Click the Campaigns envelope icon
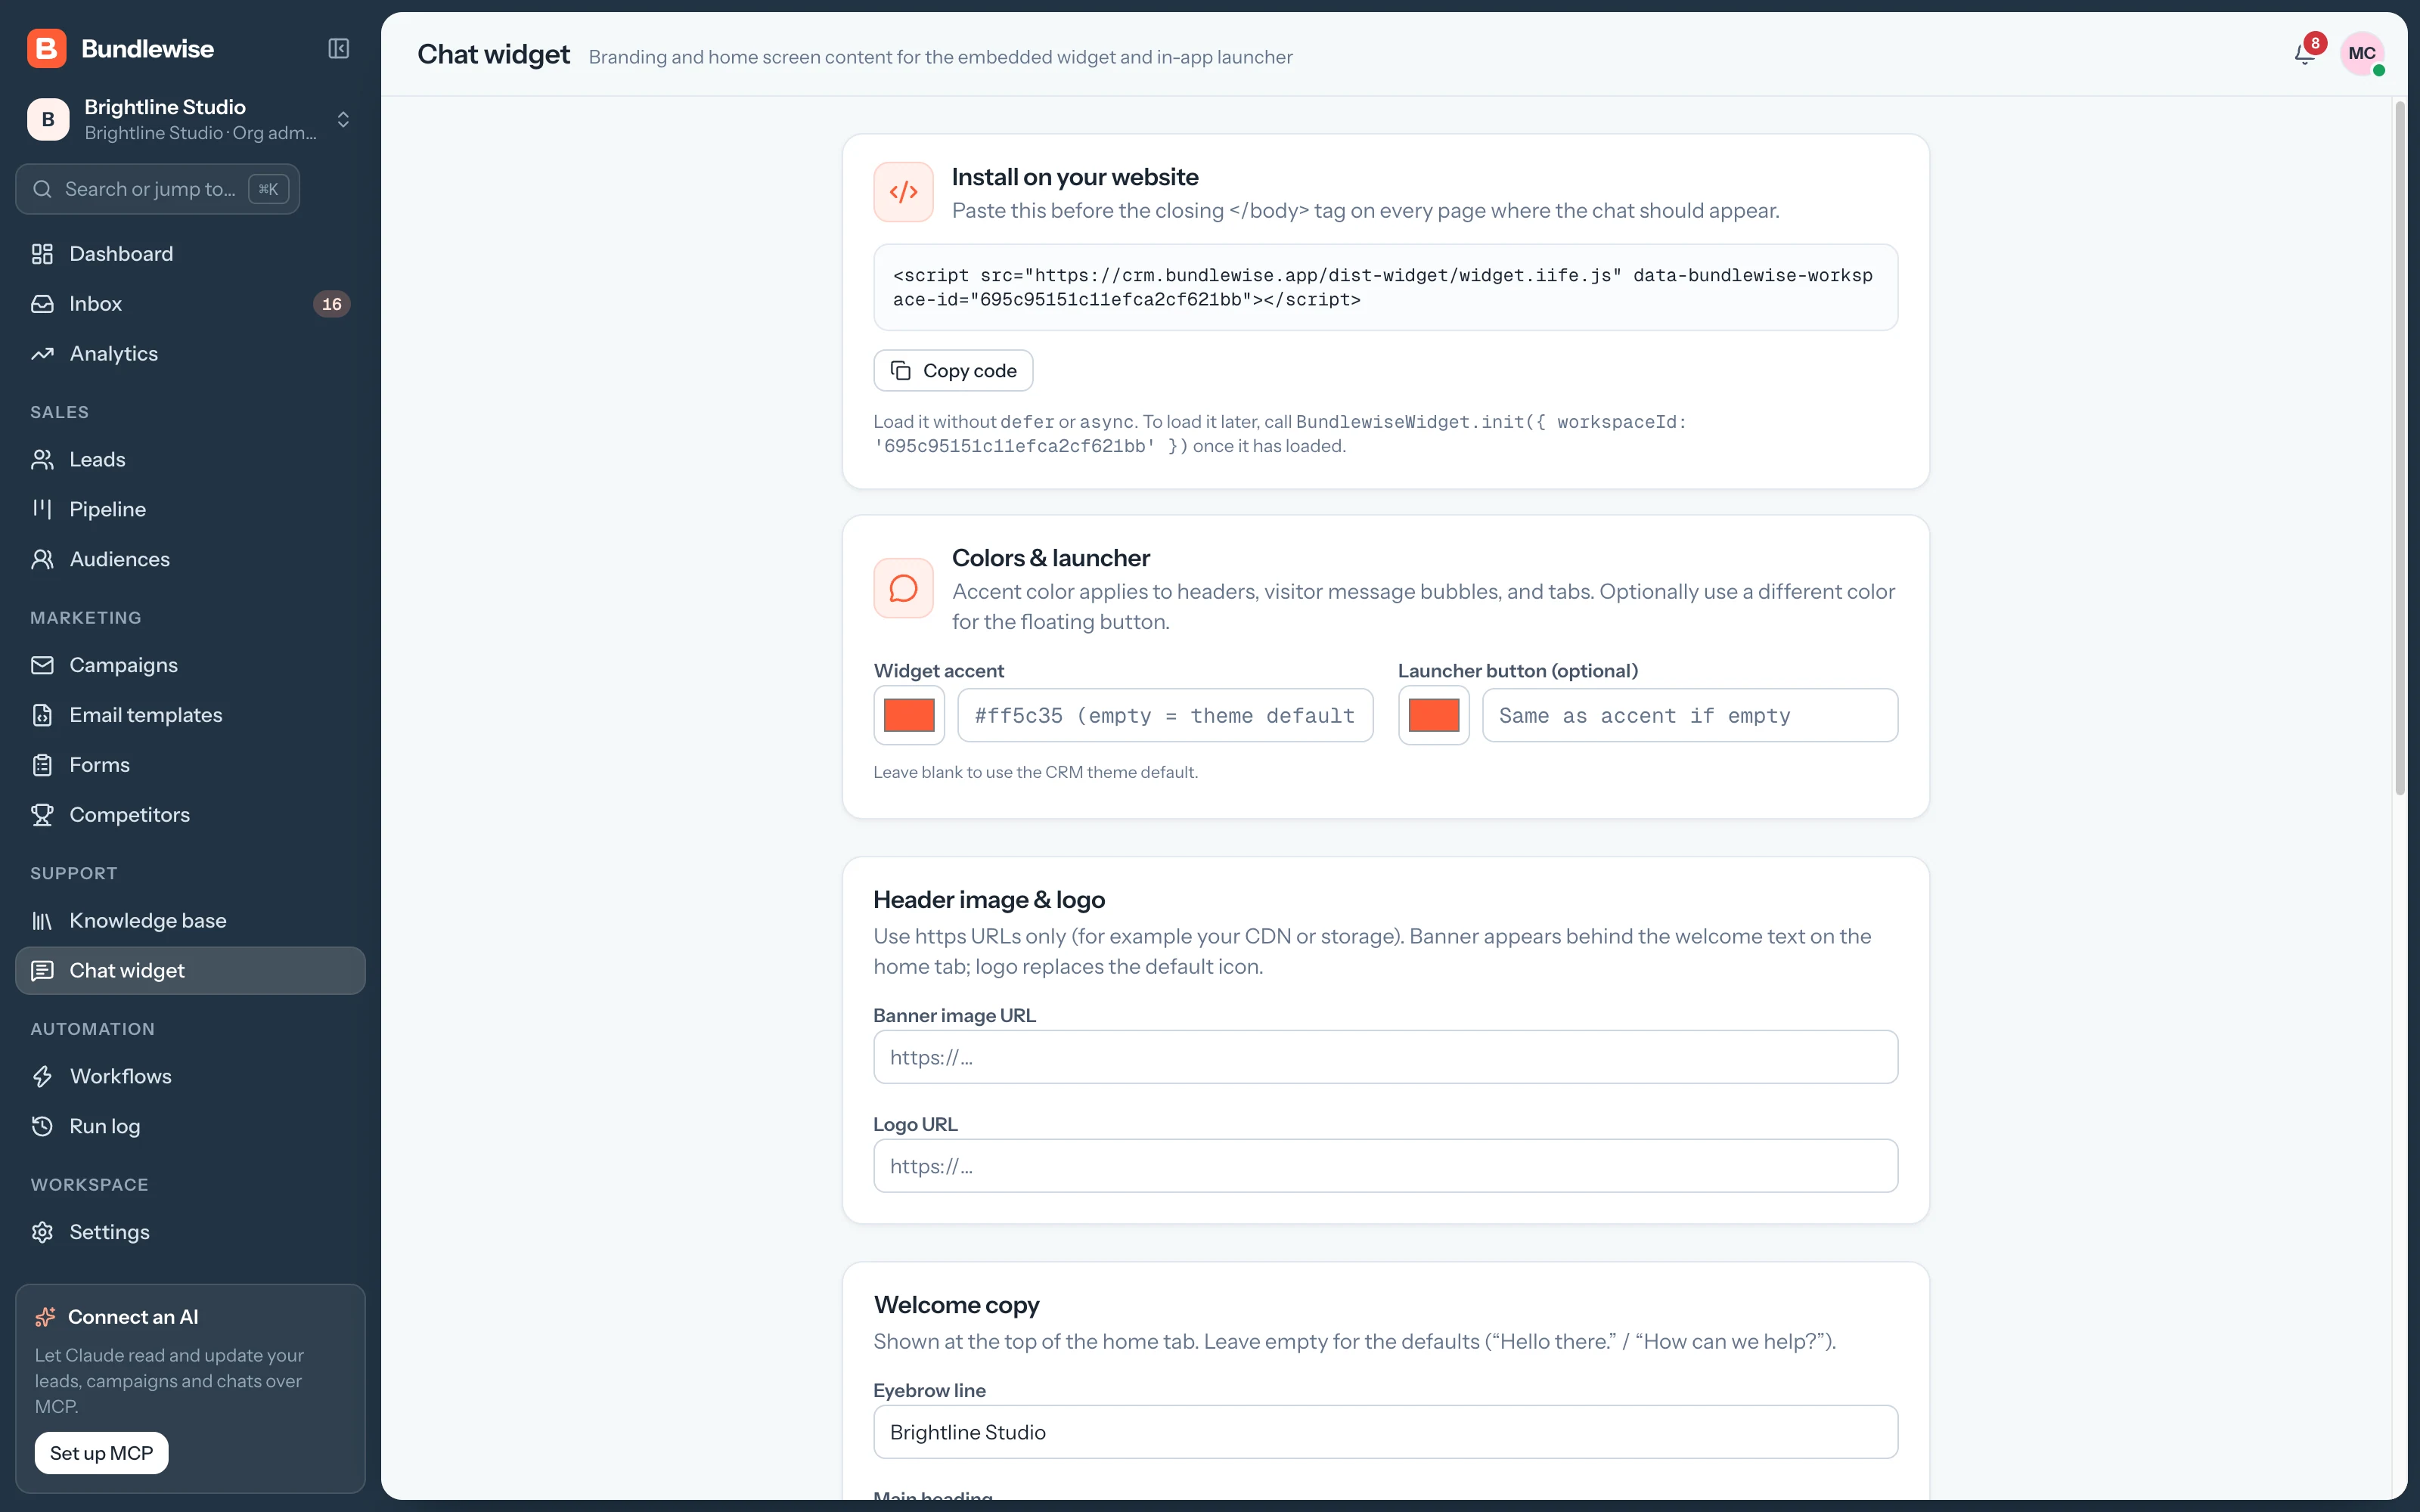Screen dimensions: 2420x1512 pos(42,665)
